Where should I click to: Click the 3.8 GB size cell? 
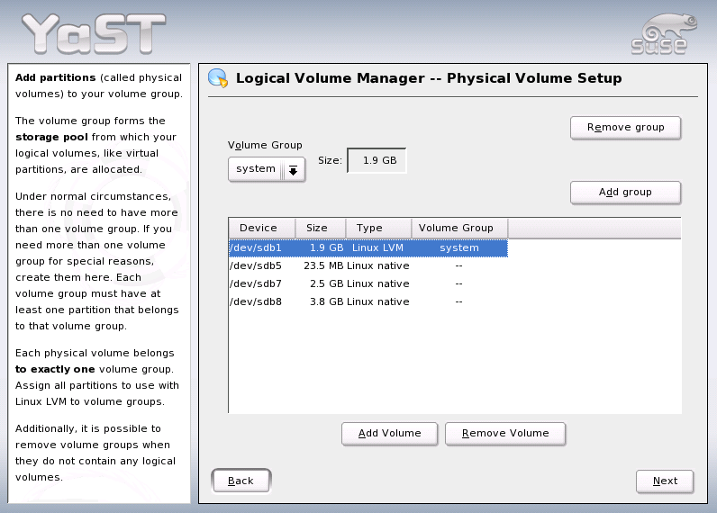(326, 302)
